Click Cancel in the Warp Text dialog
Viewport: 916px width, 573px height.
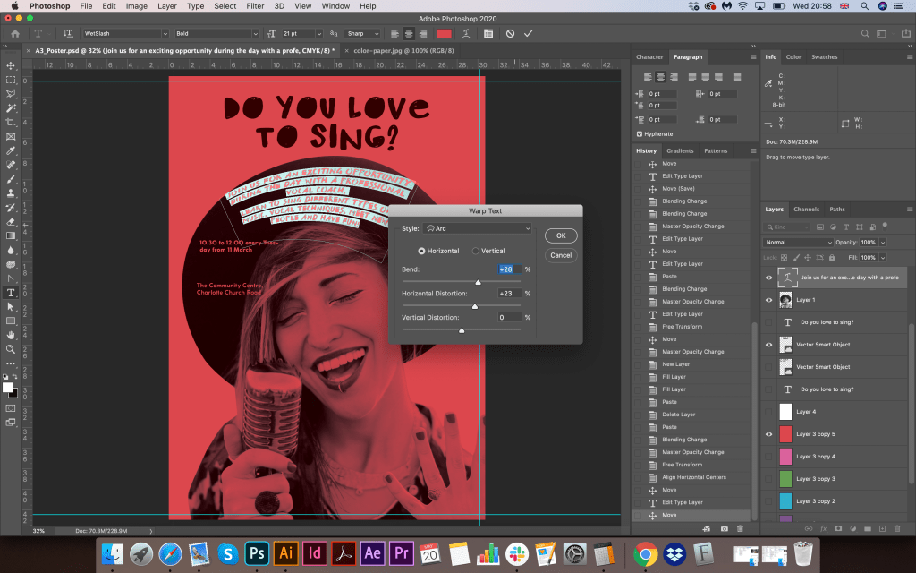(561, 255)
